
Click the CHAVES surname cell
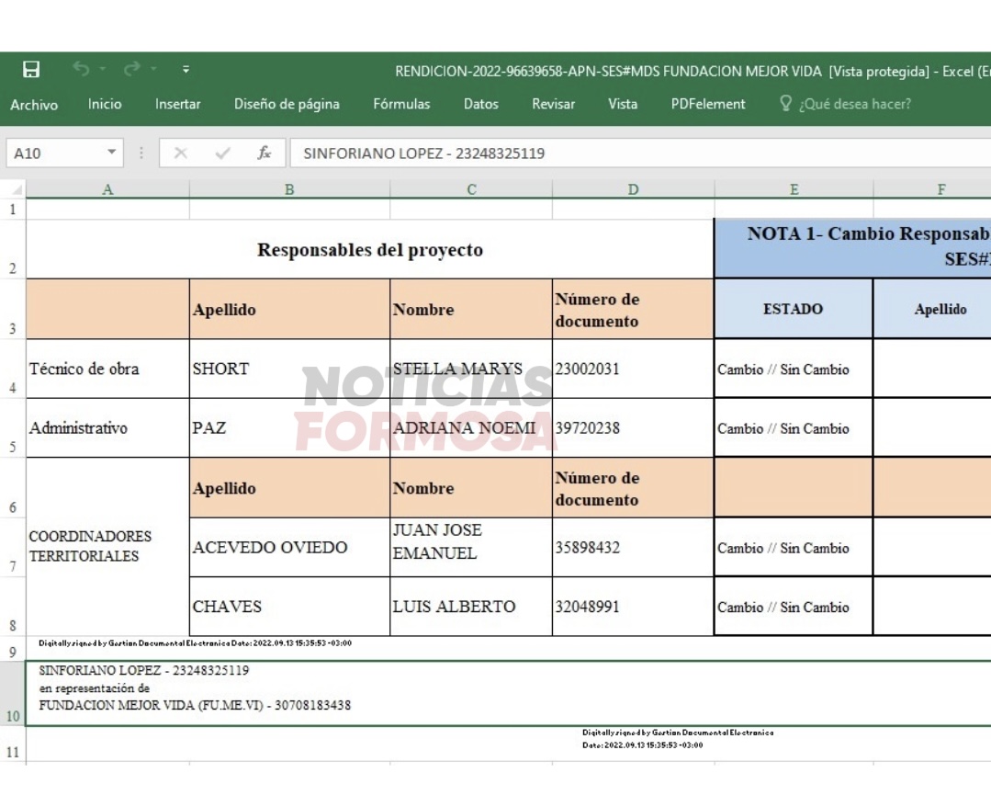[289, 607]
